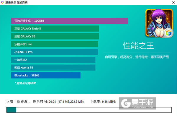This screenshot has width=177, height=116.
Task: Click the 乐视手机1 Pro bar
Action: click(55, 44)
